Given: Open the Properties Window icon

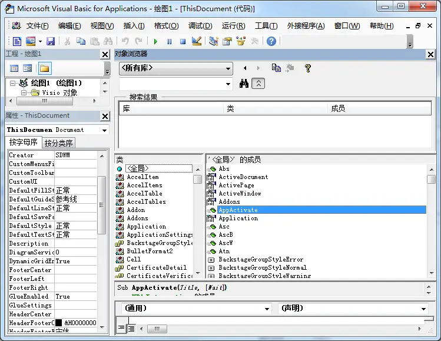Looking at the screenshot, I should (227, 41).
